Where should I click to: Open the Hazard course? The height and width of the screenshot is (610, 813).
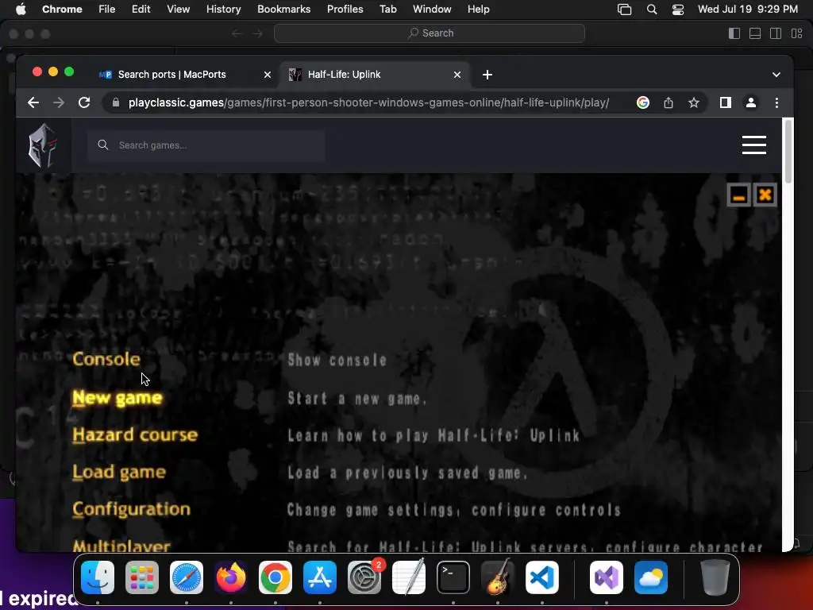click(x=135, y=434)
